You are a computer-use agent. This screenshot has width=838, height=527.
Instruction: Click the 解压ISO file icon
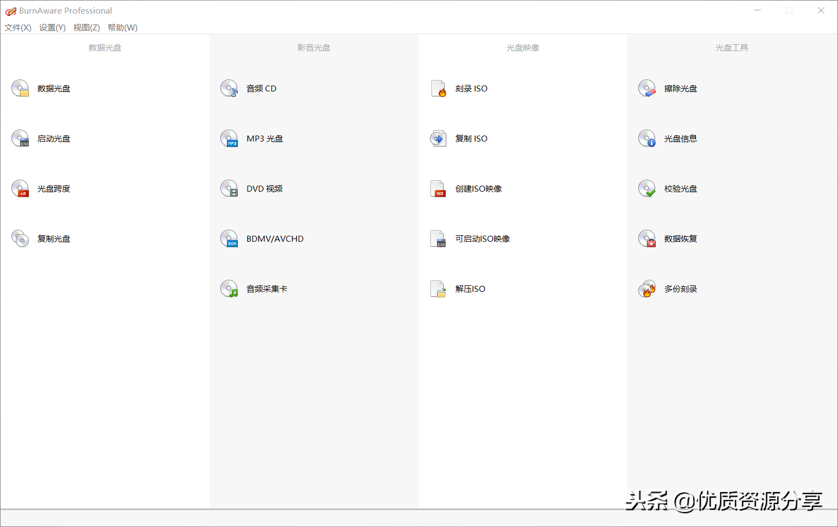(x=438, y=289)
